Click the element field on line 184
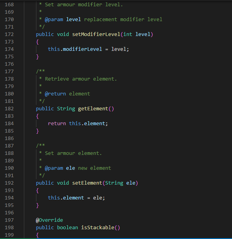Viewport: 232px width, 239px height. click(x=95, y=124)
